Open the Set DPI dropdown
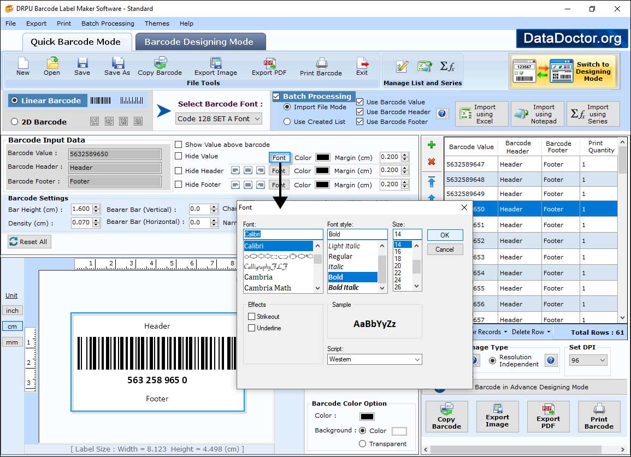The height and width of the screenshot is (457, 631). pos(587,360)
